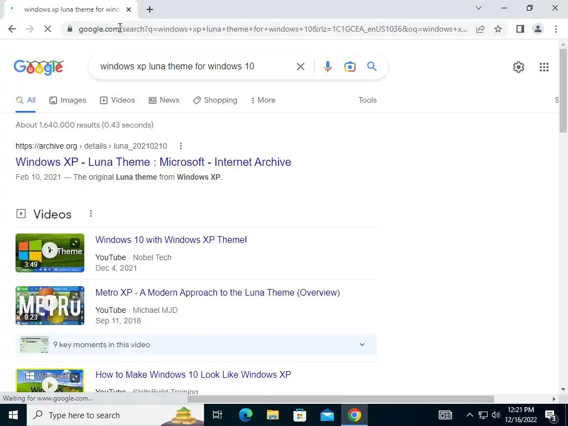Open the search Tools options
This screenshot has width=568, height=426.
pos(367,100)
